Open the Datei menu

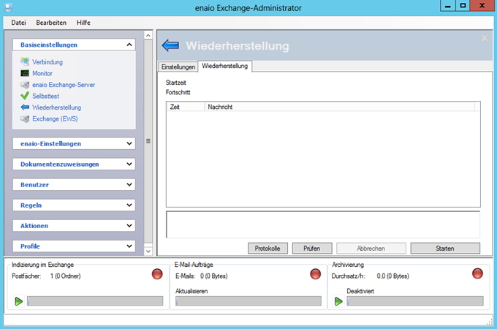coord(19,23)
